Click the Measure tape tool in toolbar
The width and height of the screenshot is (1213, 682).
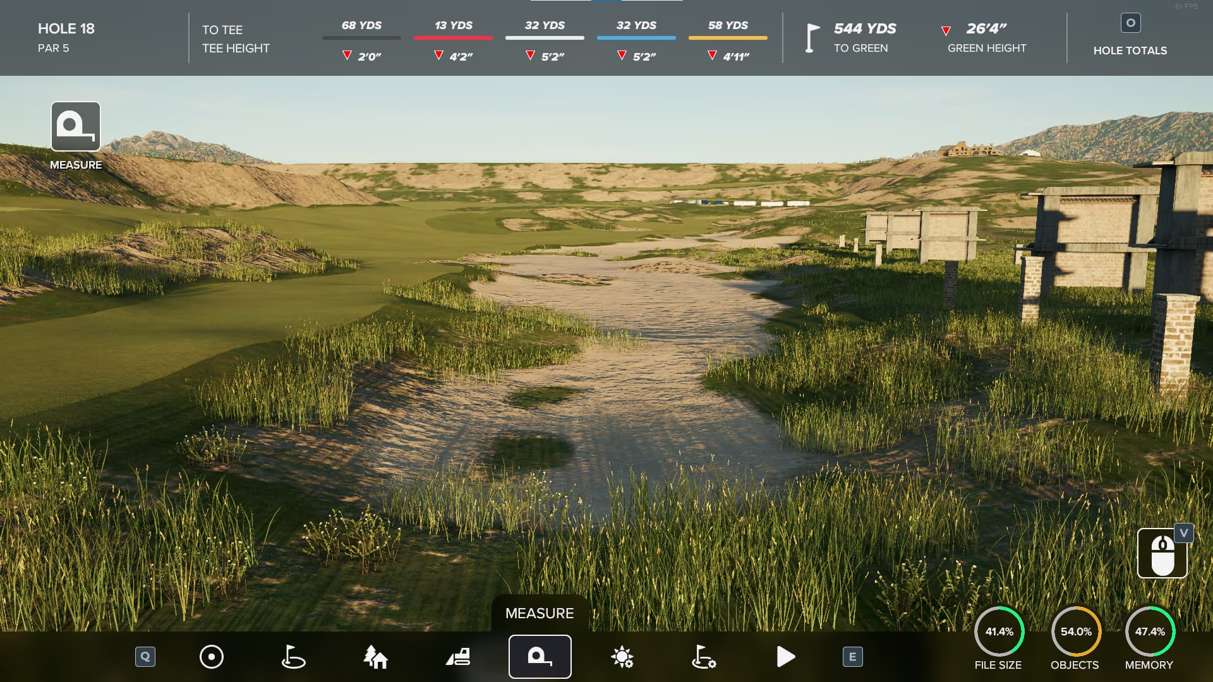540,657
